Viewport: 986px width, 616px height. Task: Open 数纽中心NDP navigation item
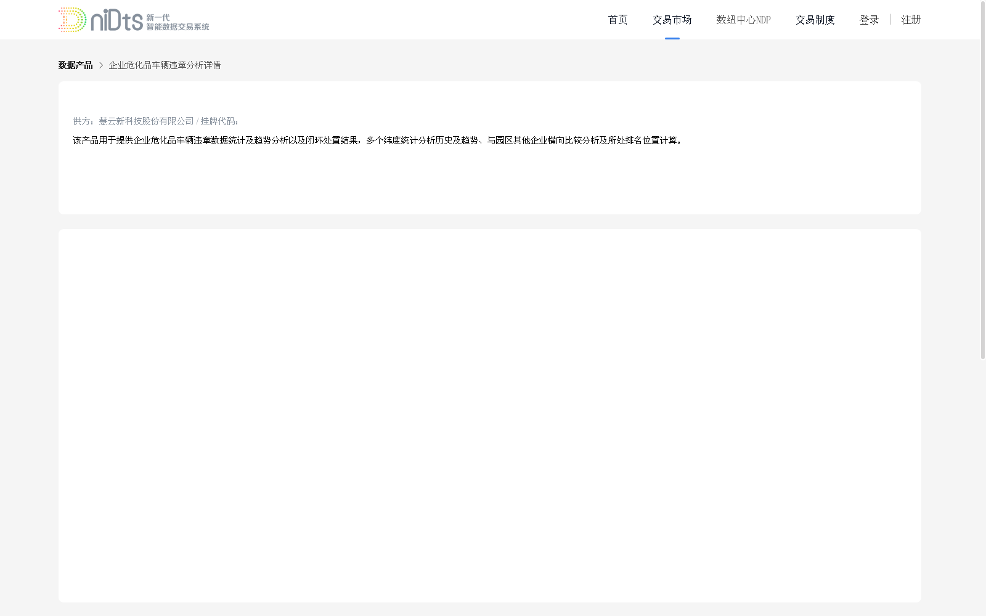click(x=743, y=20)
